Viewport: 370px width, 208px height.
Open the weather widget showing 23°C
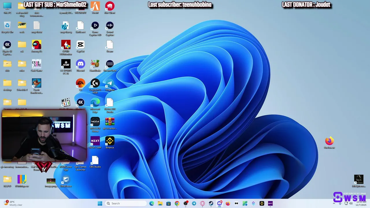tap(13, 203)
